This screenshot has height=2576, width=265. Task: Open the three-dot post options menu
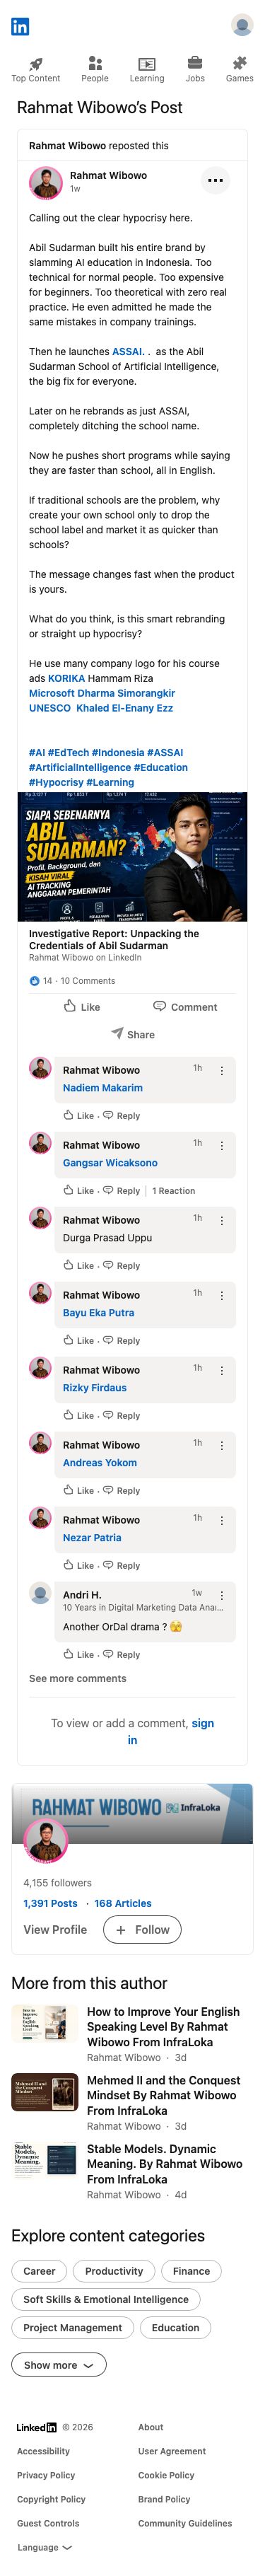[215, 181]
